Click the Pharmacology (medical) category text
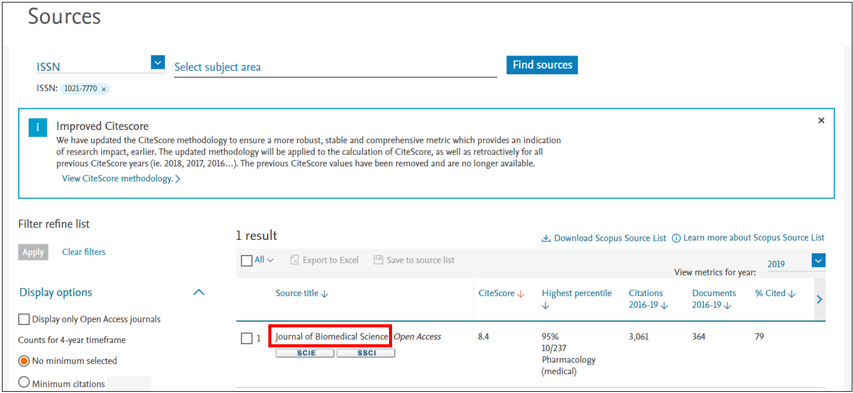Viewport: 853px width, 393px height. (568, 366)
